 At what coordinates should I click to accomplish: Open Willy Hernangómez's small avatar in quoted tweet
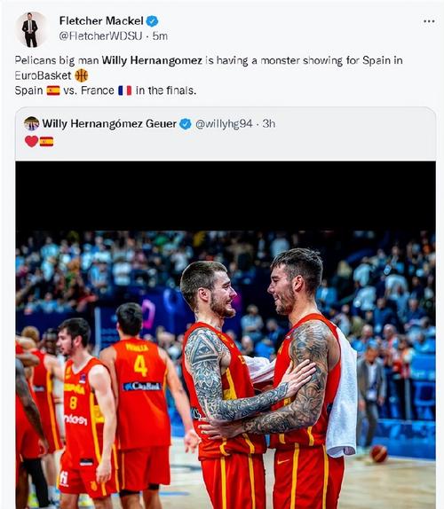pos(32,123)
